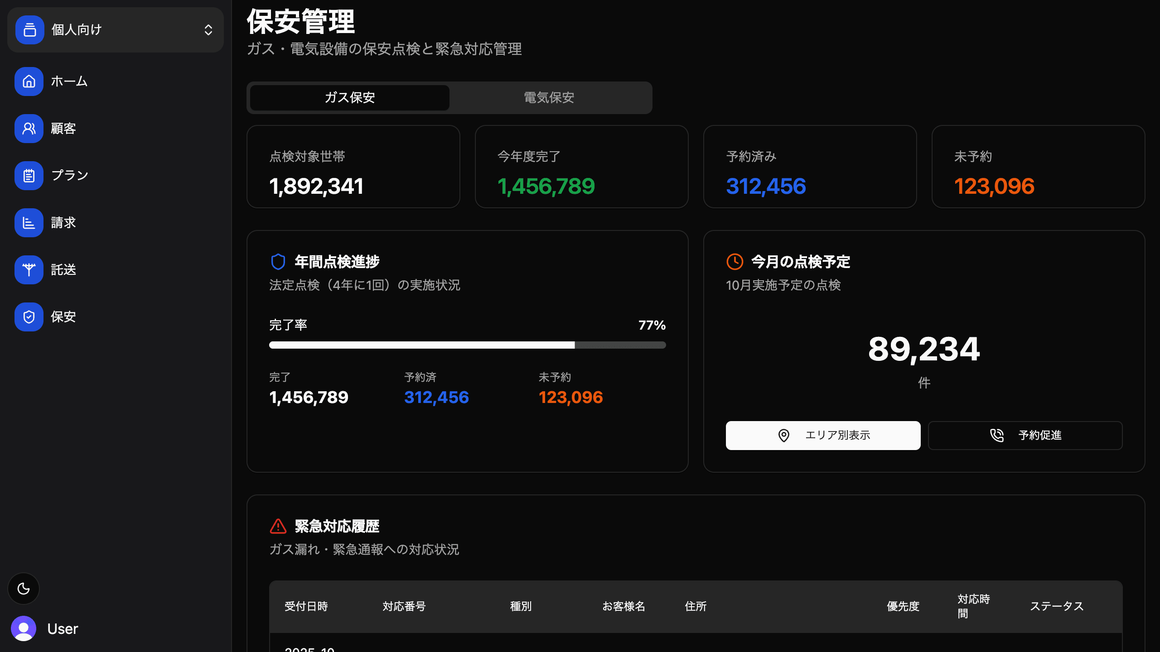The image size is (1160, 652).
Task: Click the 完了率 progress bar
Action: (467, 345)
